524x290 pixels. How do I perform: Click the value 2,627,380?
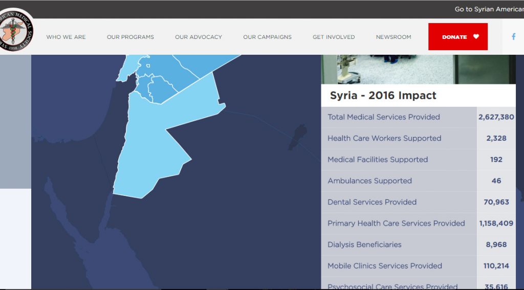point(496,117)
